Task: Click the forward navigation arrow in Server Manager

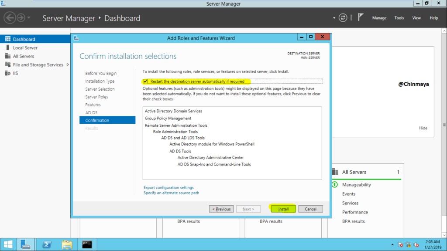Action: [x=21, y=17]
